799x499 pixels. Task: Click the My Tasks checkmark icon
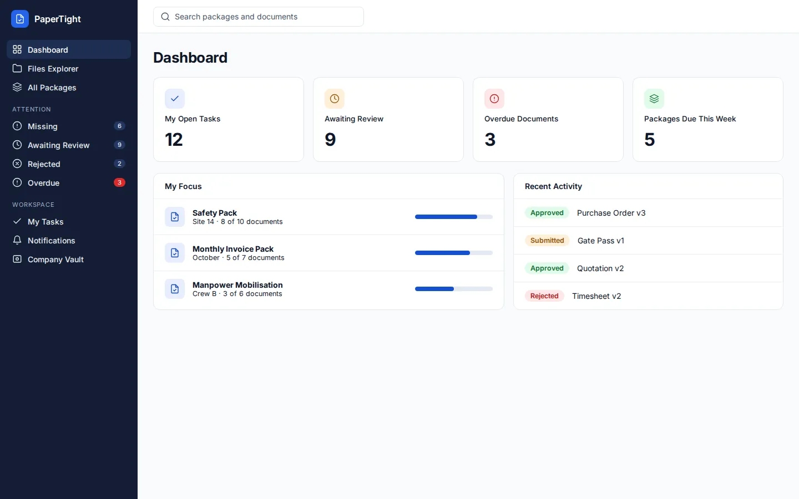click(x=17, y=221)
